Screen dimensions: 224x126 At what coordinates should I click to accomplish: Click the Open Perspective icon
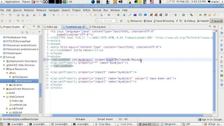pyautogui.click(x=121, y=21)
